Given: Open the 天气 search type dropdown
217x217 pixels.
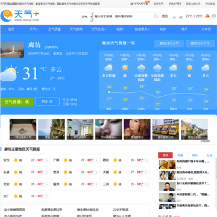Looking at the screenshot, I should coord(87,17).
